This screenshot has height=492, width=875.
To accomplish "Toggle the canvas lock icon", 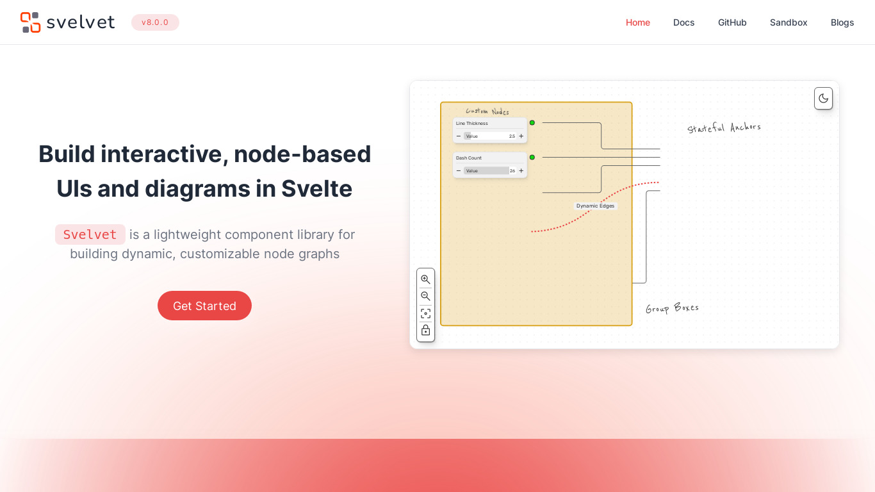I will [425, 330].
